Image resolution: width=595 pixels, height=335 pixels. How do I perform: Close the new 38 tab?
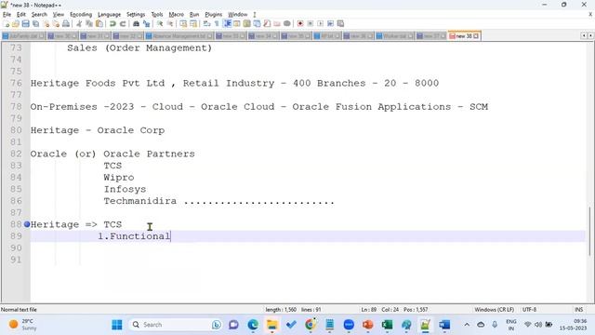pos(476,36)
